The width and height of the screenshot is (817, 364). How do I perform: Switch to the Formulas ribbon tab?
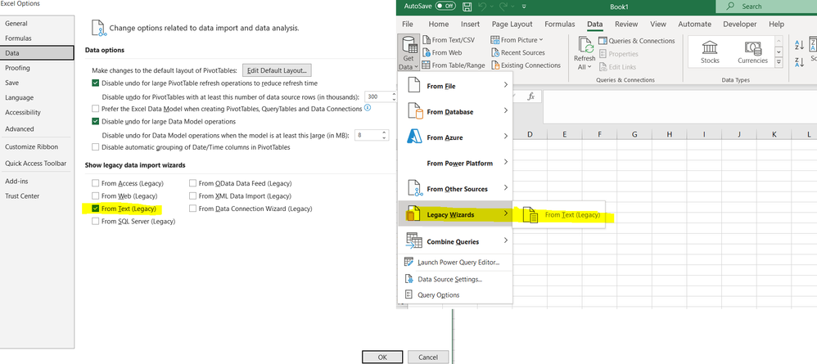(x=559, y=25)
